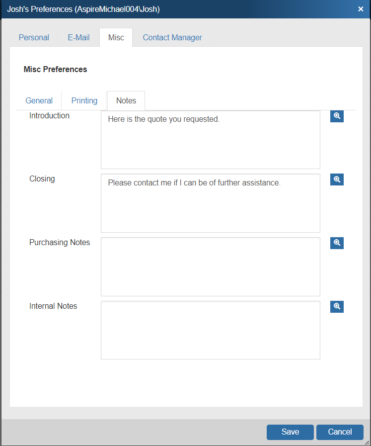
Task: Close the Josh's Preferences dialog
Action: (x=361, y=9)
